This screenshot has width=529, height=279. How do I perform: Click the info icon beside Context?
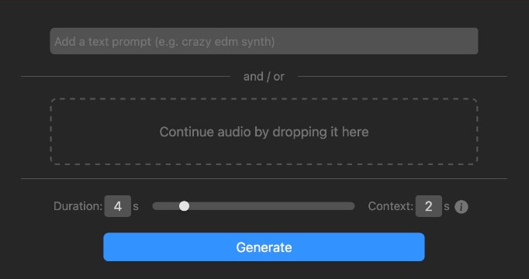[462, 207]
